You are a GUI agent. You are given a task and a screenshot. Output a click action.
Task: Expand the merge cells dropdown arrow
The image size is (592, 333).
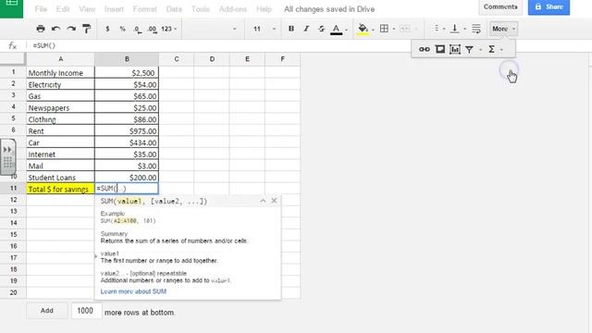point(416,29)
